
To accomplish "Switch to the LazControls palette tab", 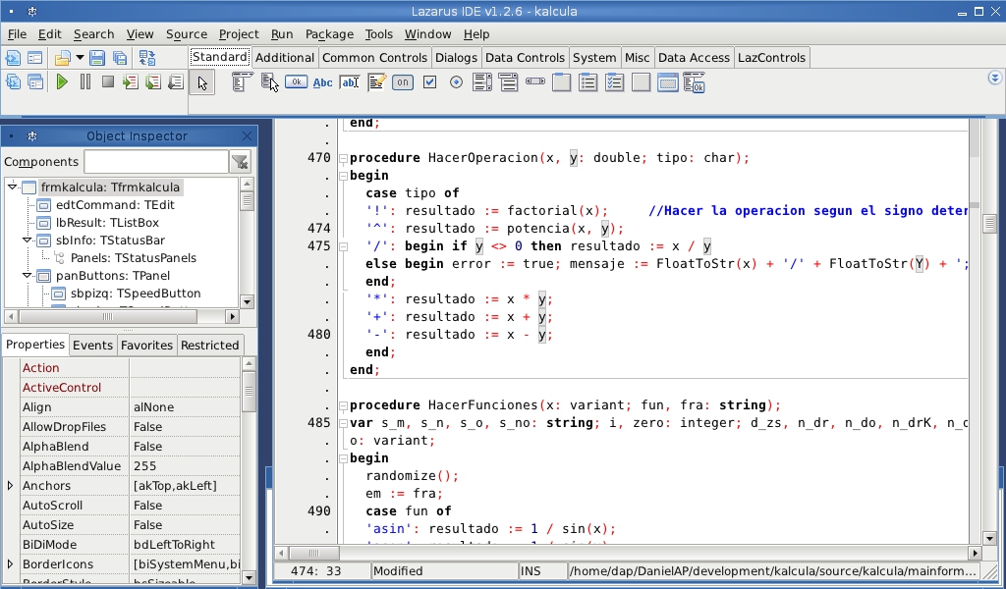I will pyautogui.click(x=771, y=58).
